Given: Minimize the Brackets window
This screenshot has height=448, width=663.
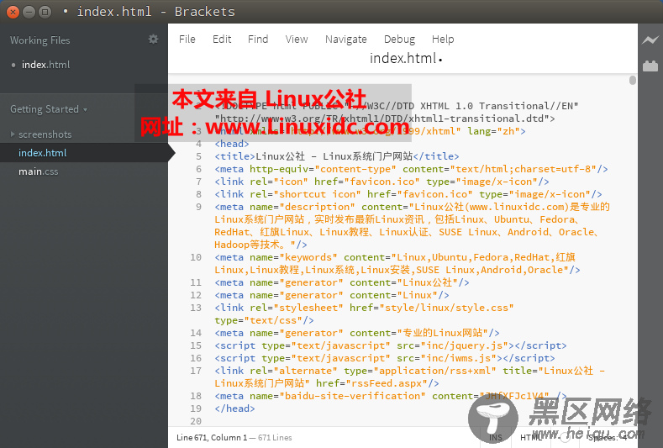Looking at the screenshot, I should (29, 12).
